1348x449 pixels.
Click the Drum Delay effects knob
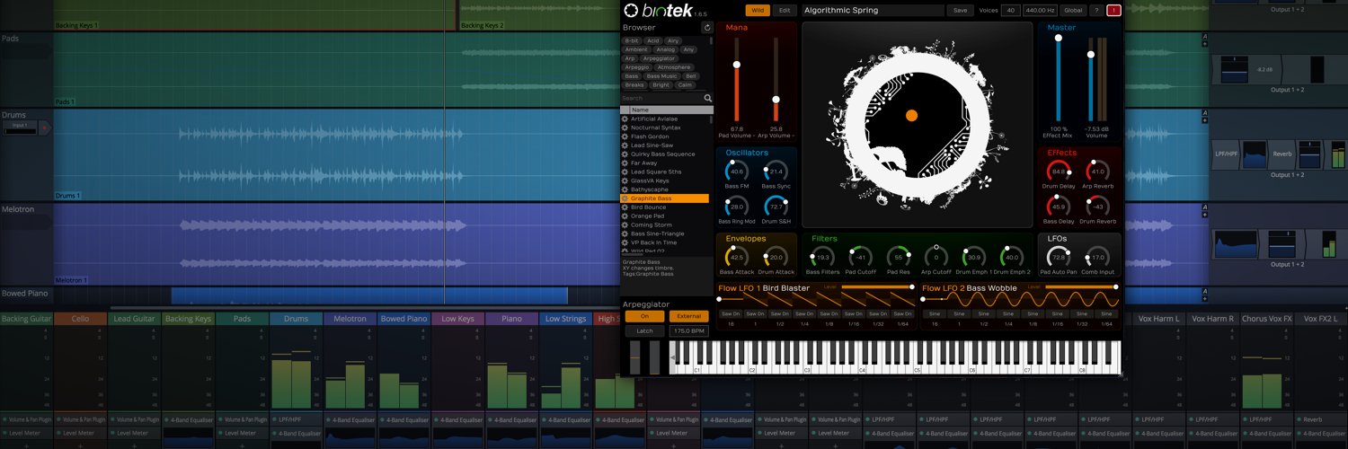(x=1059, y=171)
